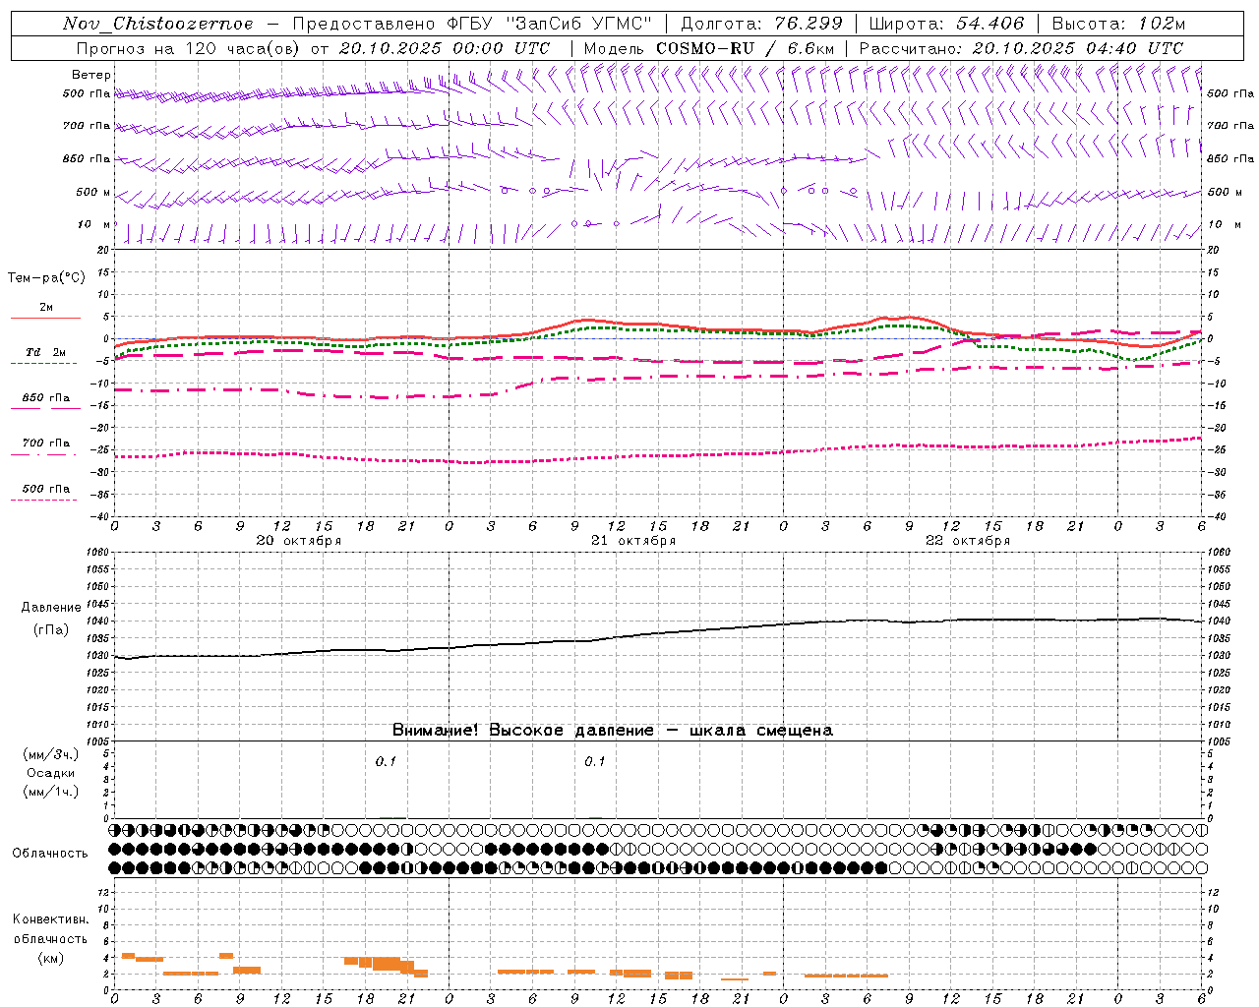Click the 1005 tick on left pressure axis
The width and height of the screenshot is (1259, 1007).
[x=99, y=741]
